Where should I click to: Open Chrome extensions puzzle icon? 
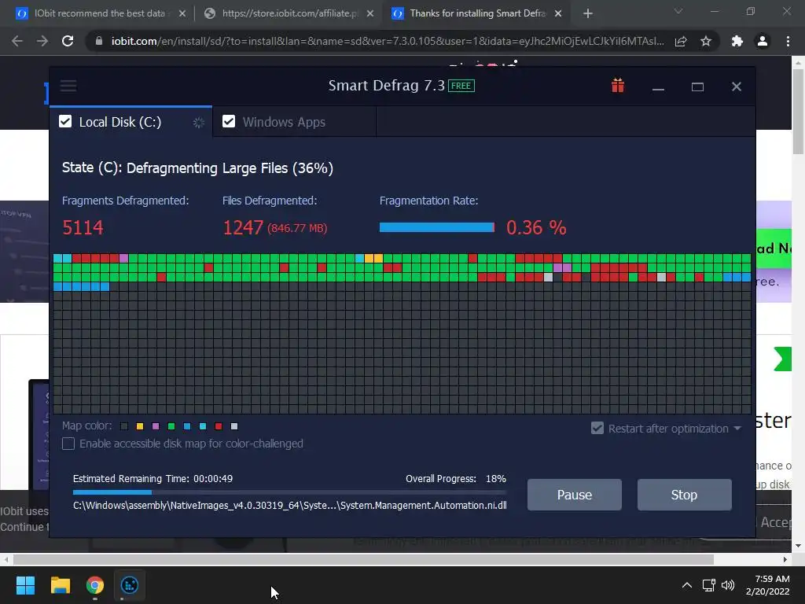pos(737,41)
